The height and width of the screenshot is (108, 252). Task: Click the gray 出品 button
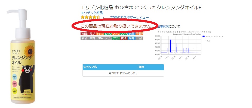(x=139, y=38)
